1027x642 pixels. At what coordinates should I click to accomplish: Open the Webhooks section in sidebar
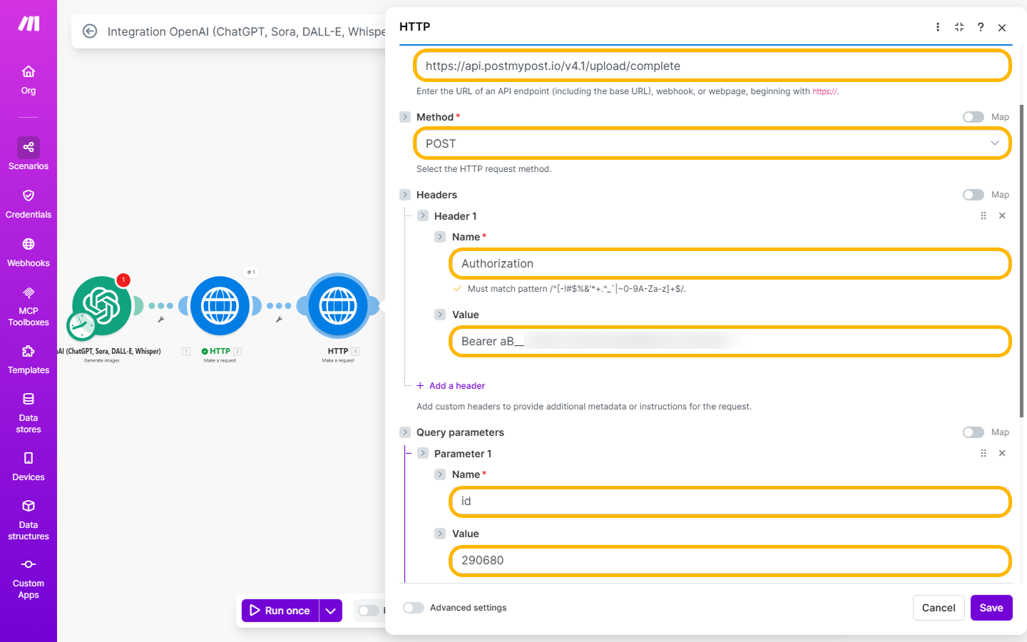29,253
